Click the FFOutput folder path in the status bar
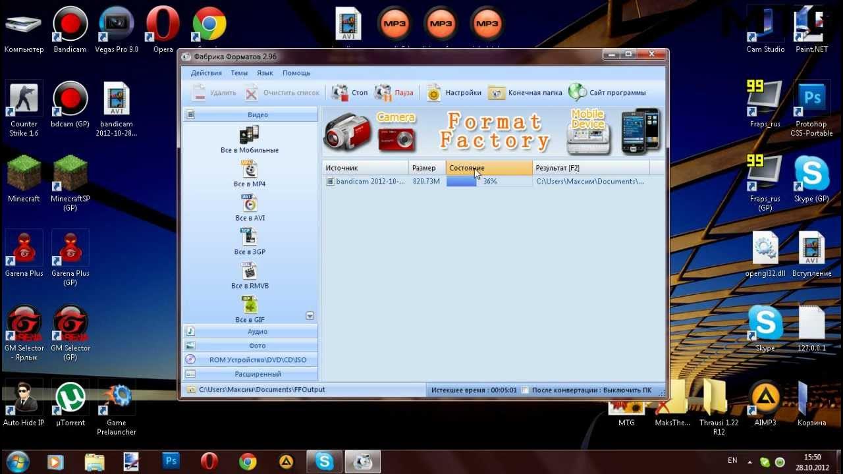 261,390
